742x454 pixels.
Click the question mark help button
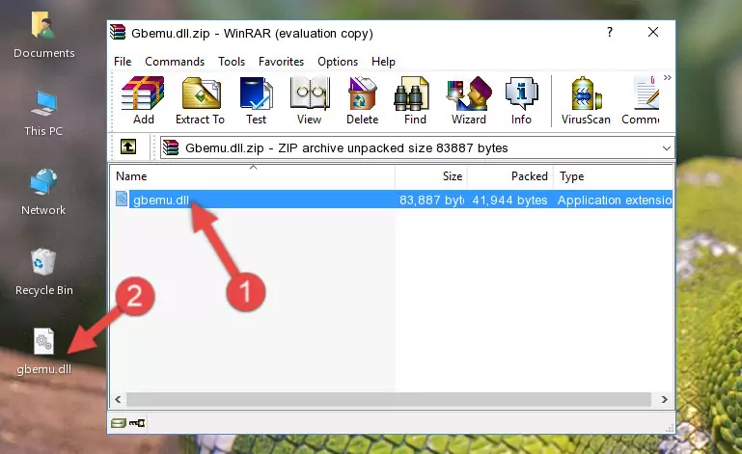610,32
